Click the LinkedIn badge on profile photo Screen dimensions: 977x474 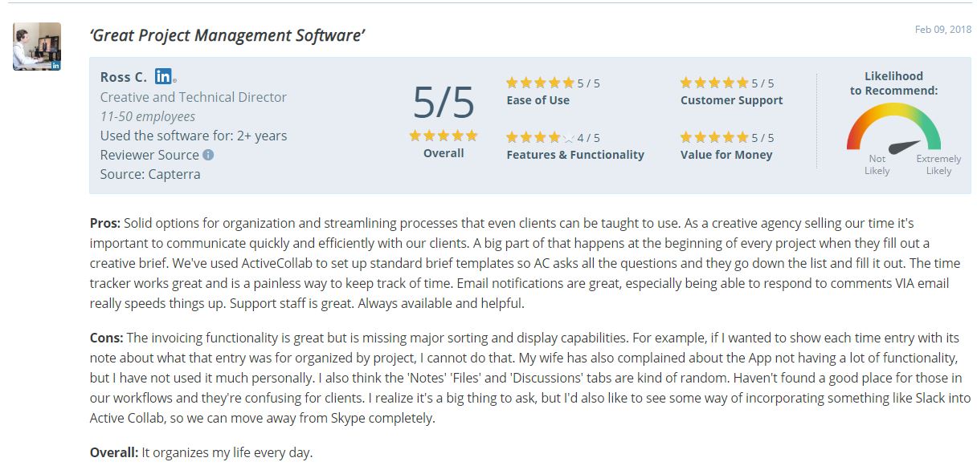[55, 65]
